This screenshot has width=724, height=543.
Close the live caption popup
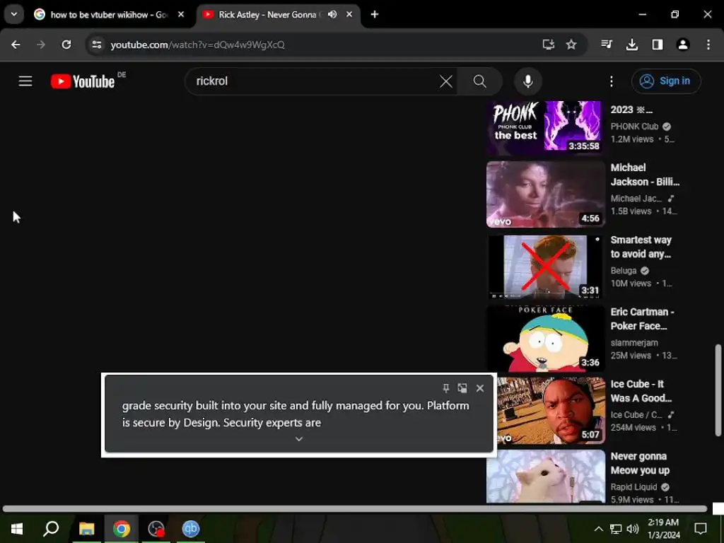point(480,388)
